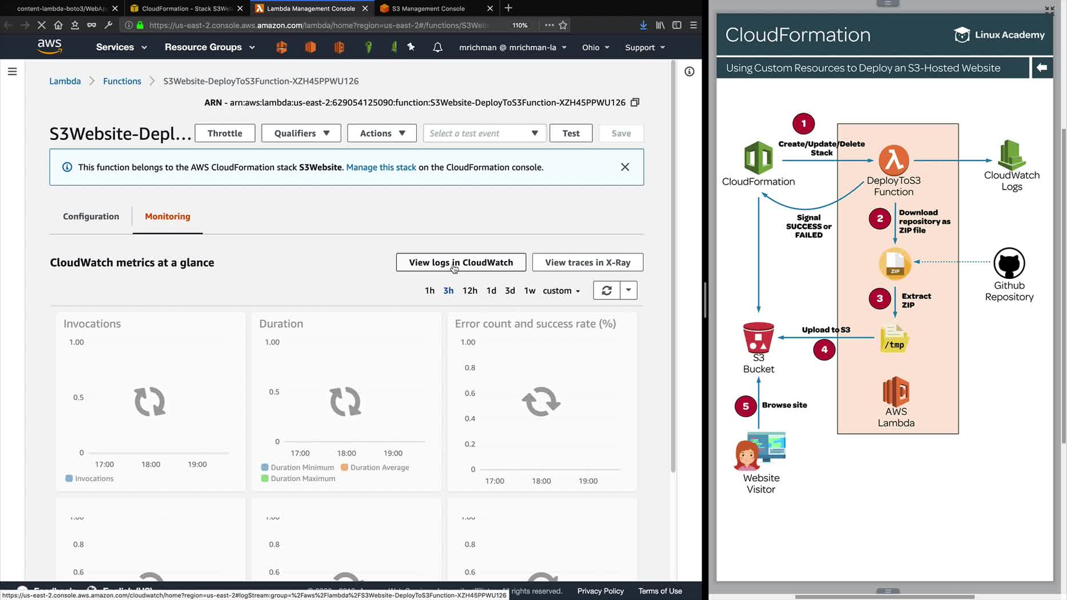The width and height of the screenshot is (1067, 600).
Task: Select the 3h time range
Action: (448, 290)
